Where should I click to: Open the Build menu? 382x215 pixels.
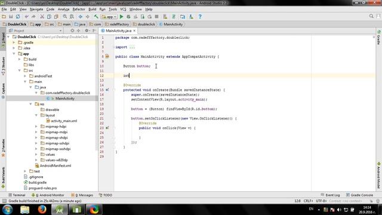(92, 10)
